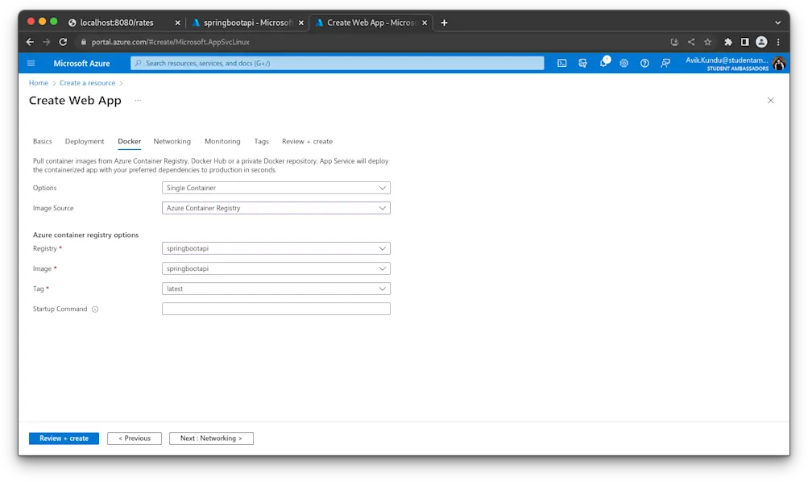Open Azure Cloud Shell
The width and height of the screenshot is (808, 482).
[561, 62]
